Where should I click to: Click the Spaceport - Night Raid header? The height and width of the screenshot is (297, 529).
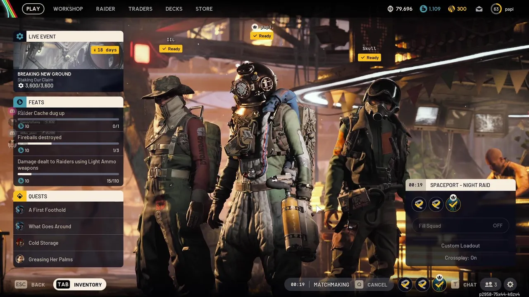tap(460, 185)
